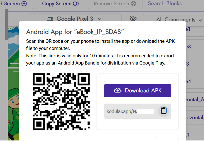
Task: Click the Search Blocks field
Action: click(x=165, y=3)
